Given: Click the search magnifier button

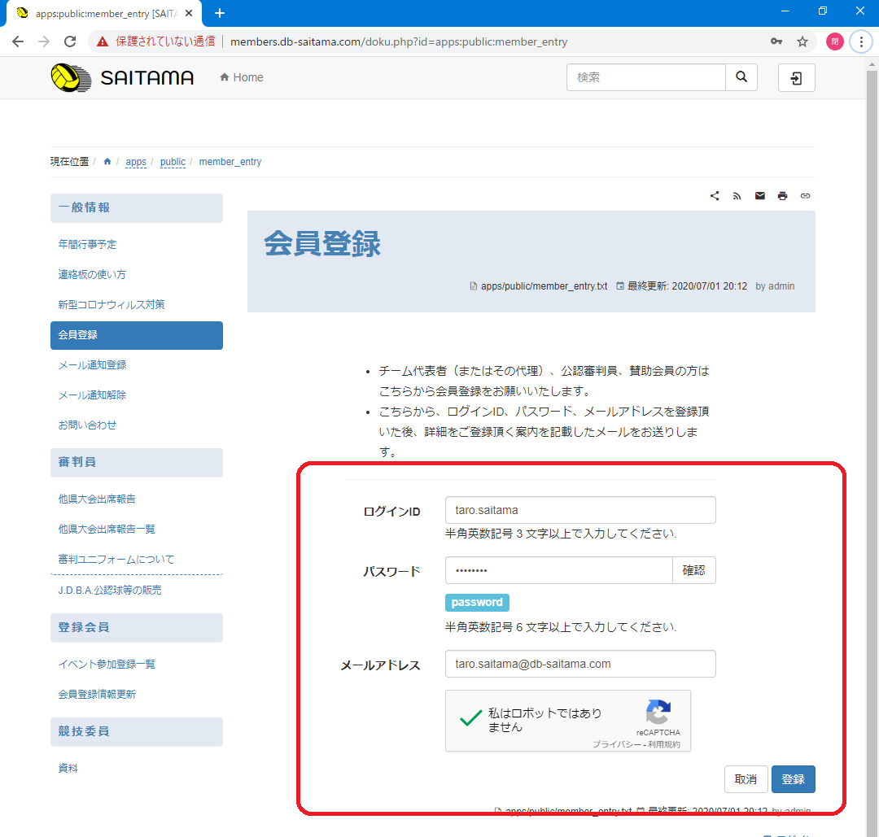Looking at the screenshot, I should coord(741,77).
